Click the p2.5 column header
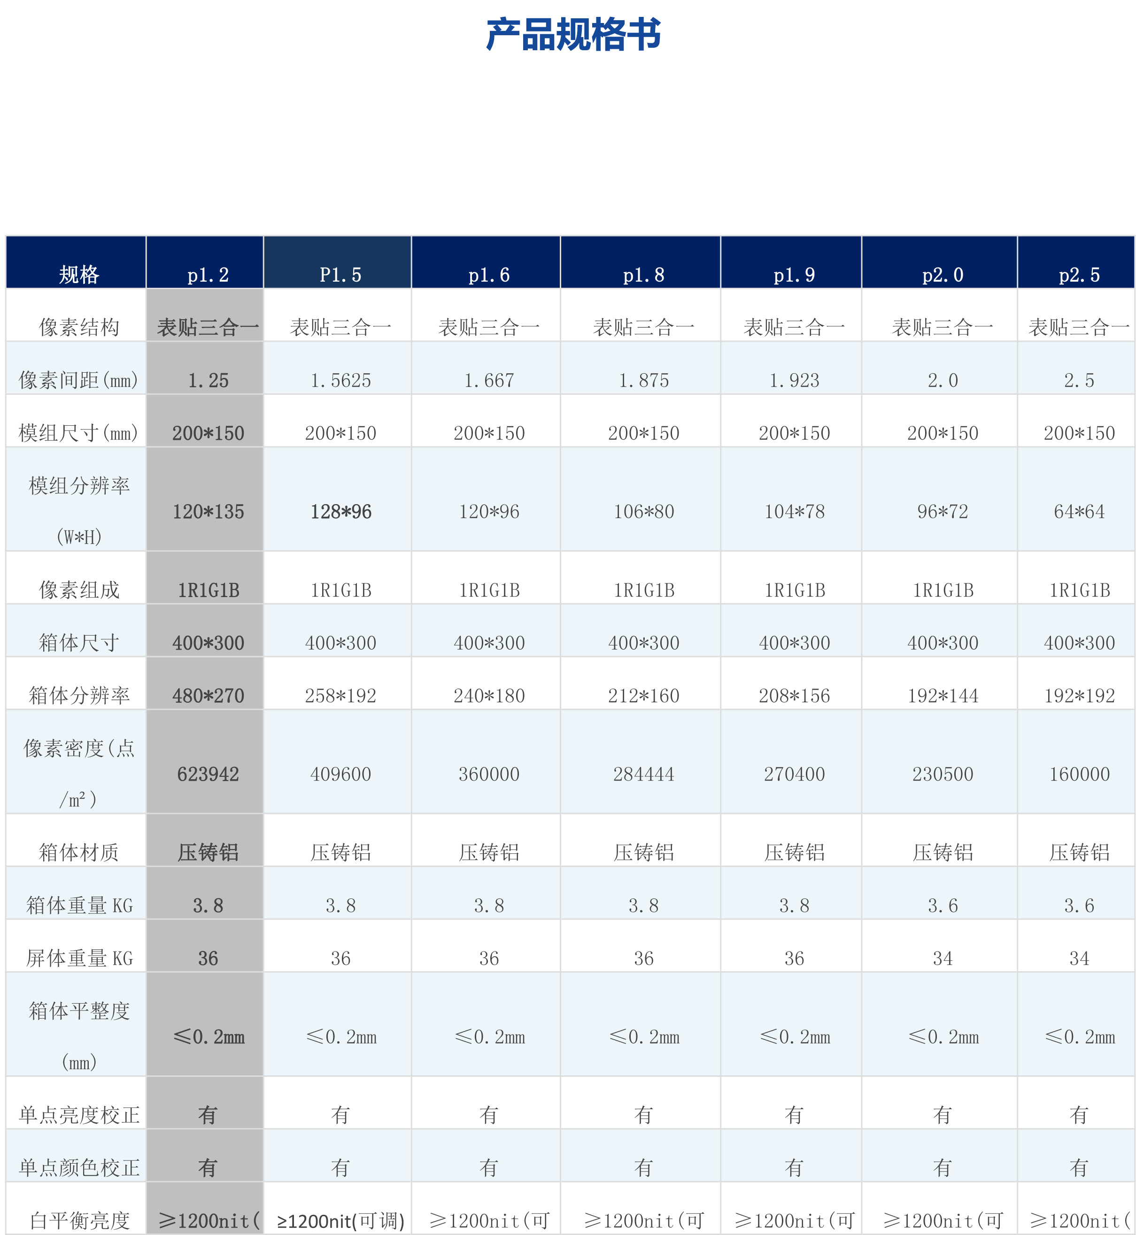Screen dimensions: 1136x1235 pos(1079,275)
